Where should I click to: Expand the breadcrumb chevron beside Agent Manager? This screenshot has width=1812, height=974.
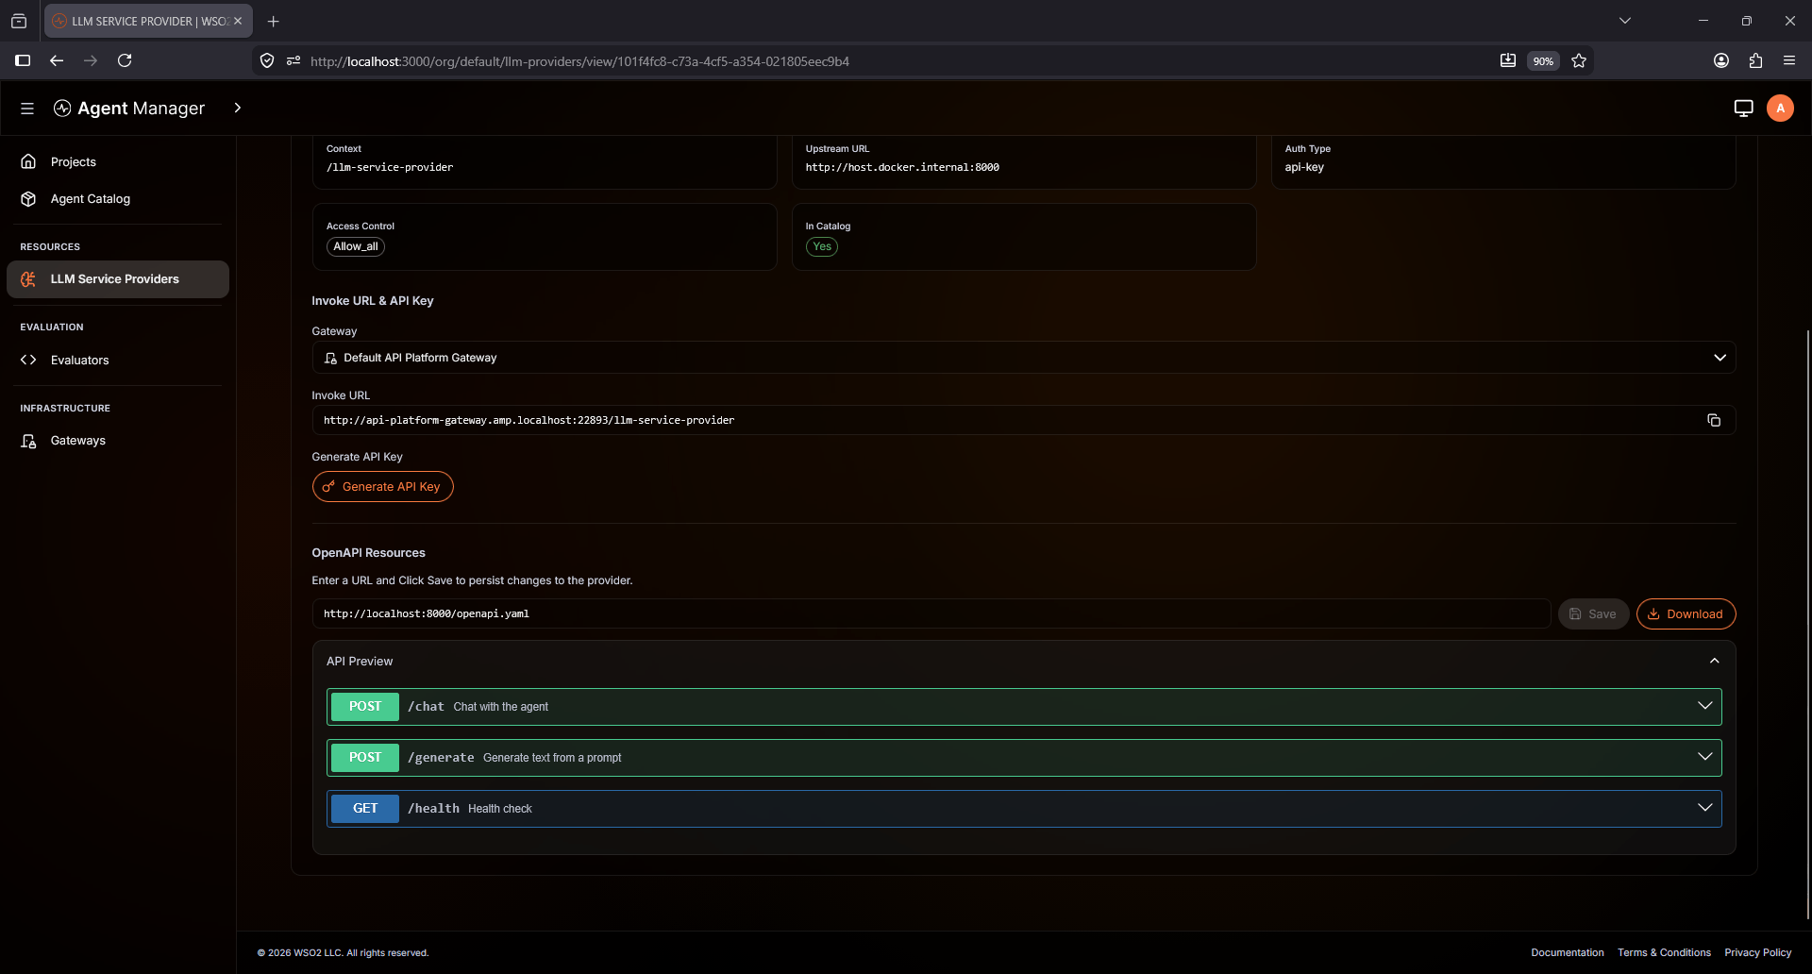pyautogui.click(x=238, y=108)
